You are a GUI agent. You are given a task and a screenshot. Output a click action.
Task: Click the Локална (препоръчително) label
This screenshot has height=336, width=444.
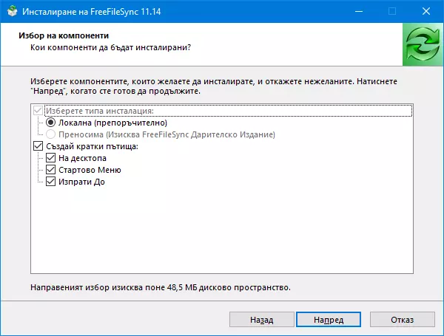coord(112,123)
